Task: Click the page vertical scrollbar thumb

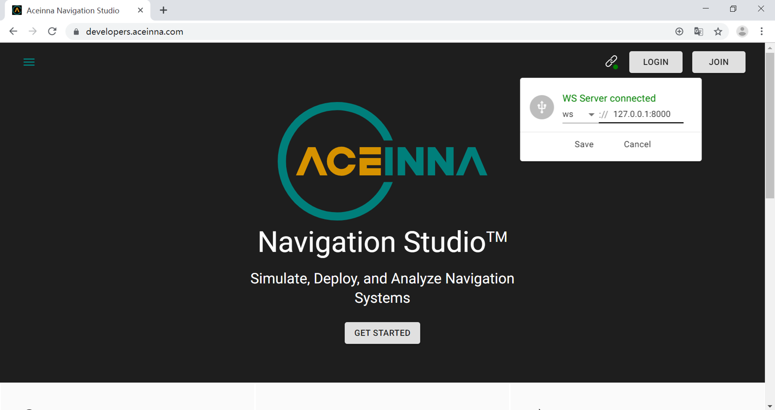Action: click(770, 125)
